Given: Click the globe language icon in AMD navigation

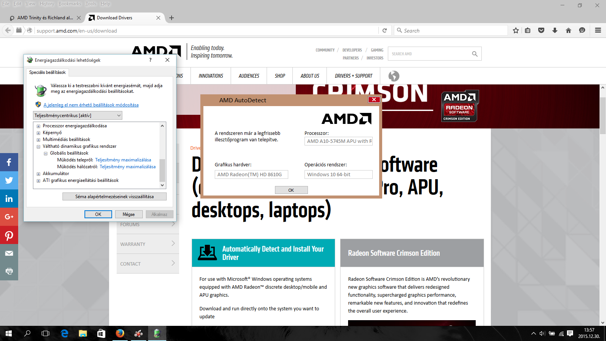Looking at the screenshot, I should tap(394, 76).
